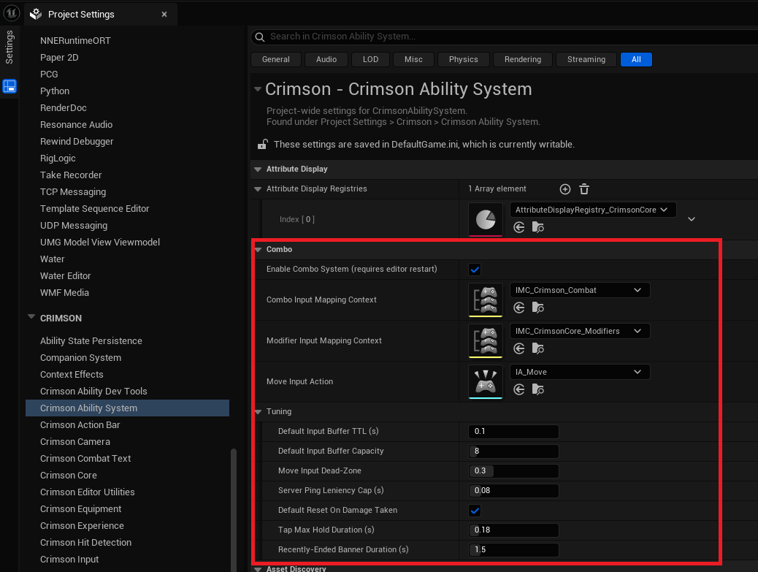Image resolution: width=758 pixels, height=572 pixels.
Task: Add element to Attribute Display Registries array
Action: pos(564,189)
